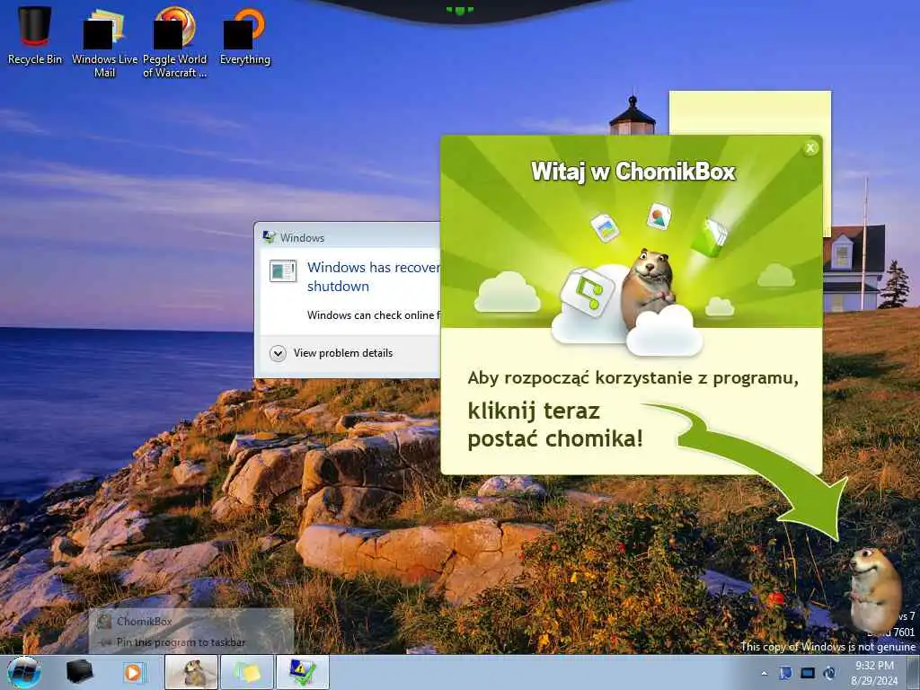Click the volume tray icon
Image resolution: width=920 pixels, height=690 pixels.
(x=829, y=673)
